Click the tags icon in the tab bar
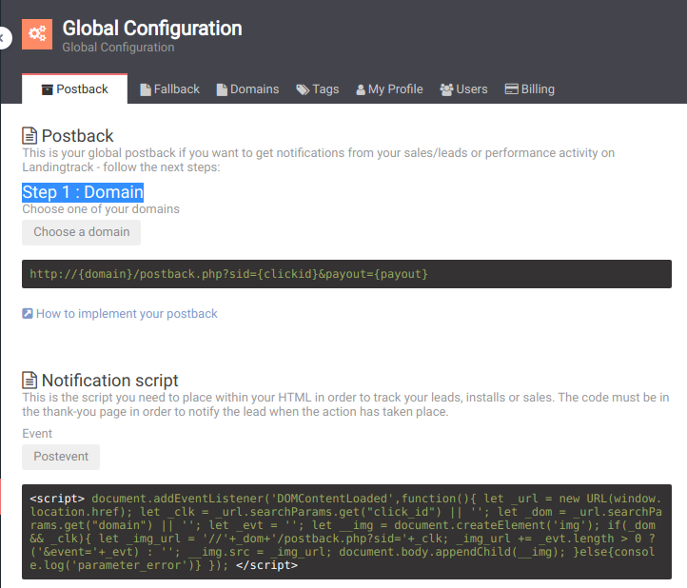Image resolution: width=687 pixels, height=588 pixels. pyautogui.click(x=303, y=89)
